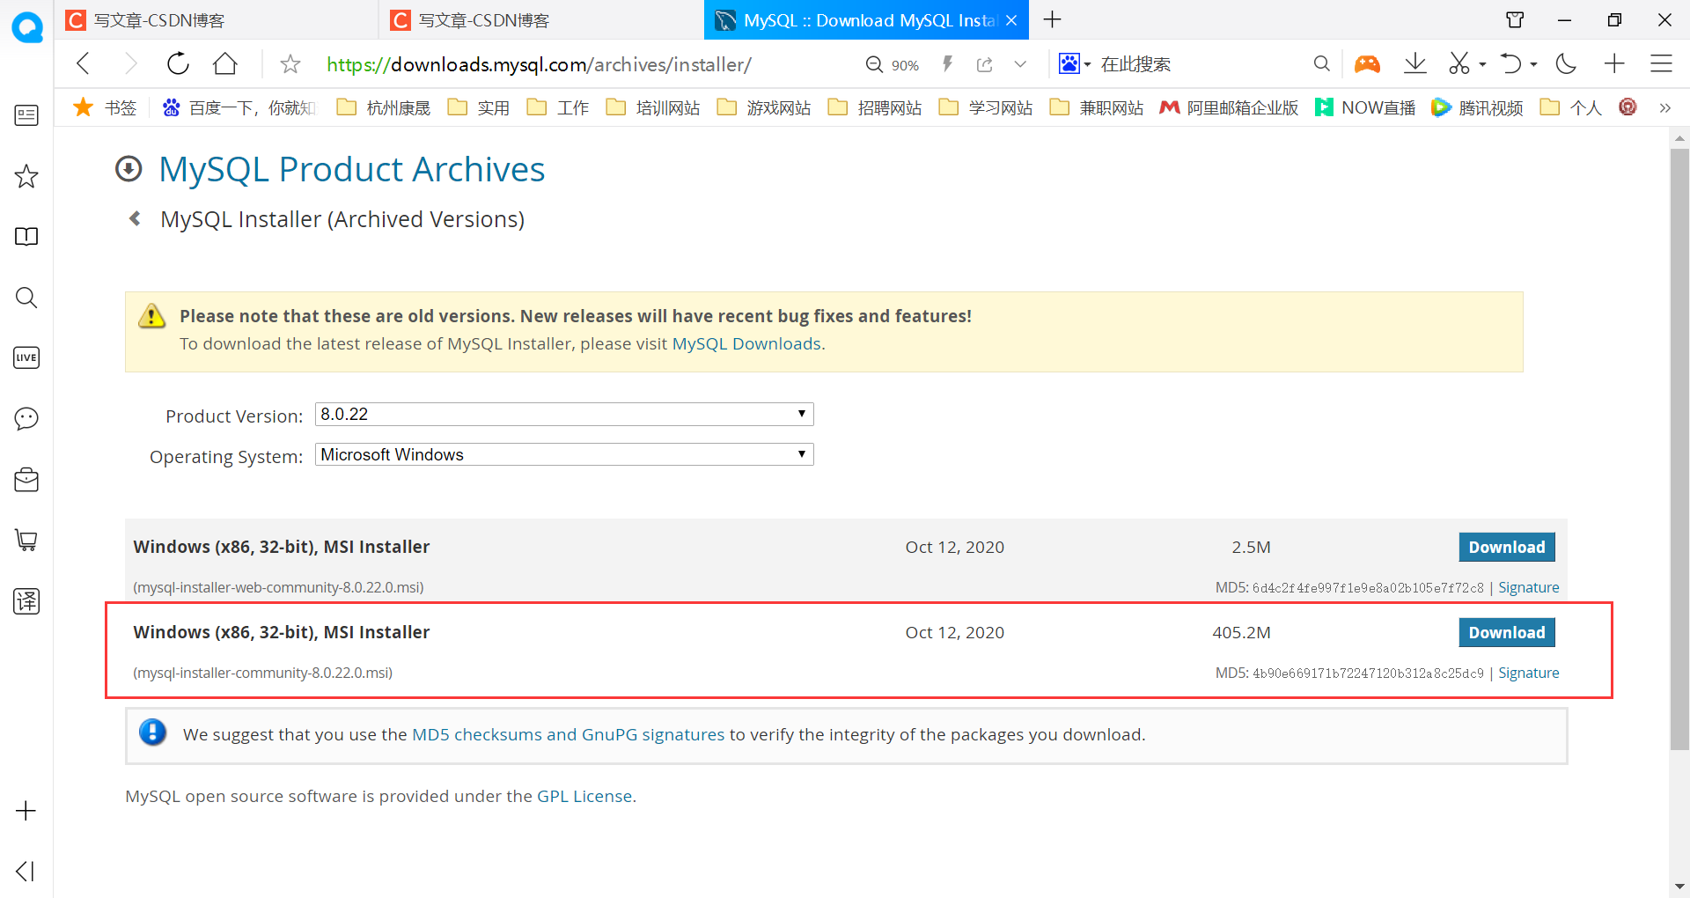Click the browser forward arrow
This screenshot has width=1690, height=898.
pos(131,63)
